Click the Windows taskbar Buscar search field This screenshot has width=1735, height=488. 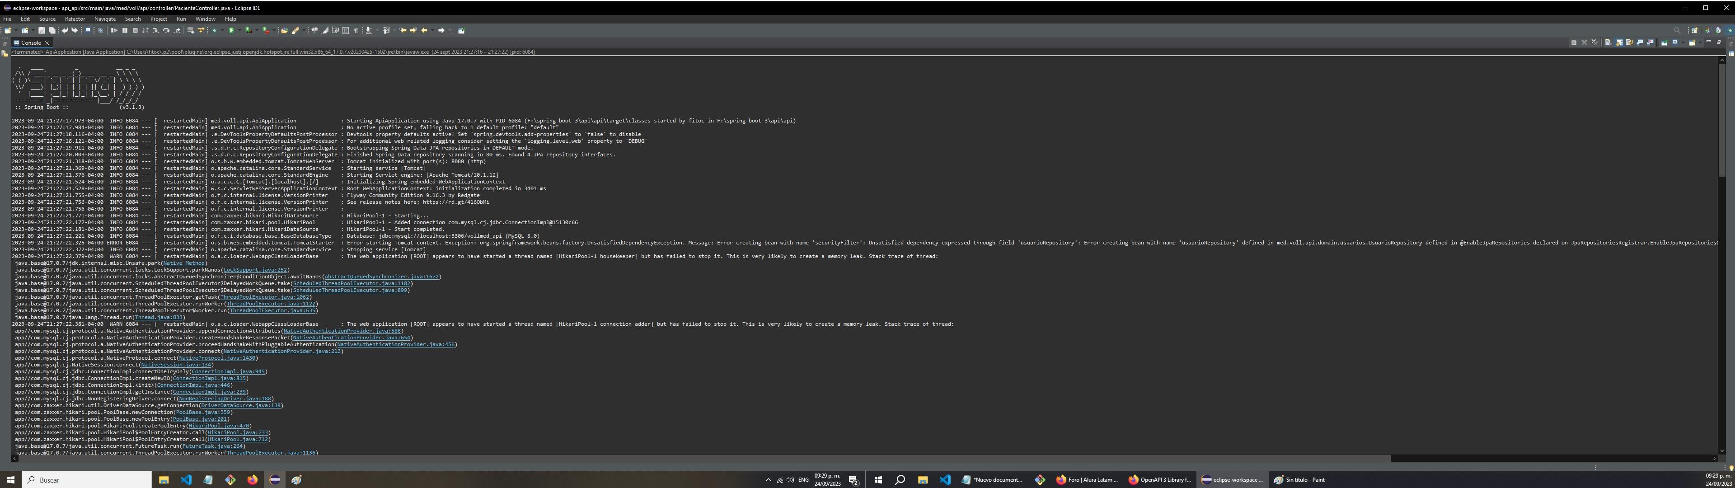[x=87, y=479]
